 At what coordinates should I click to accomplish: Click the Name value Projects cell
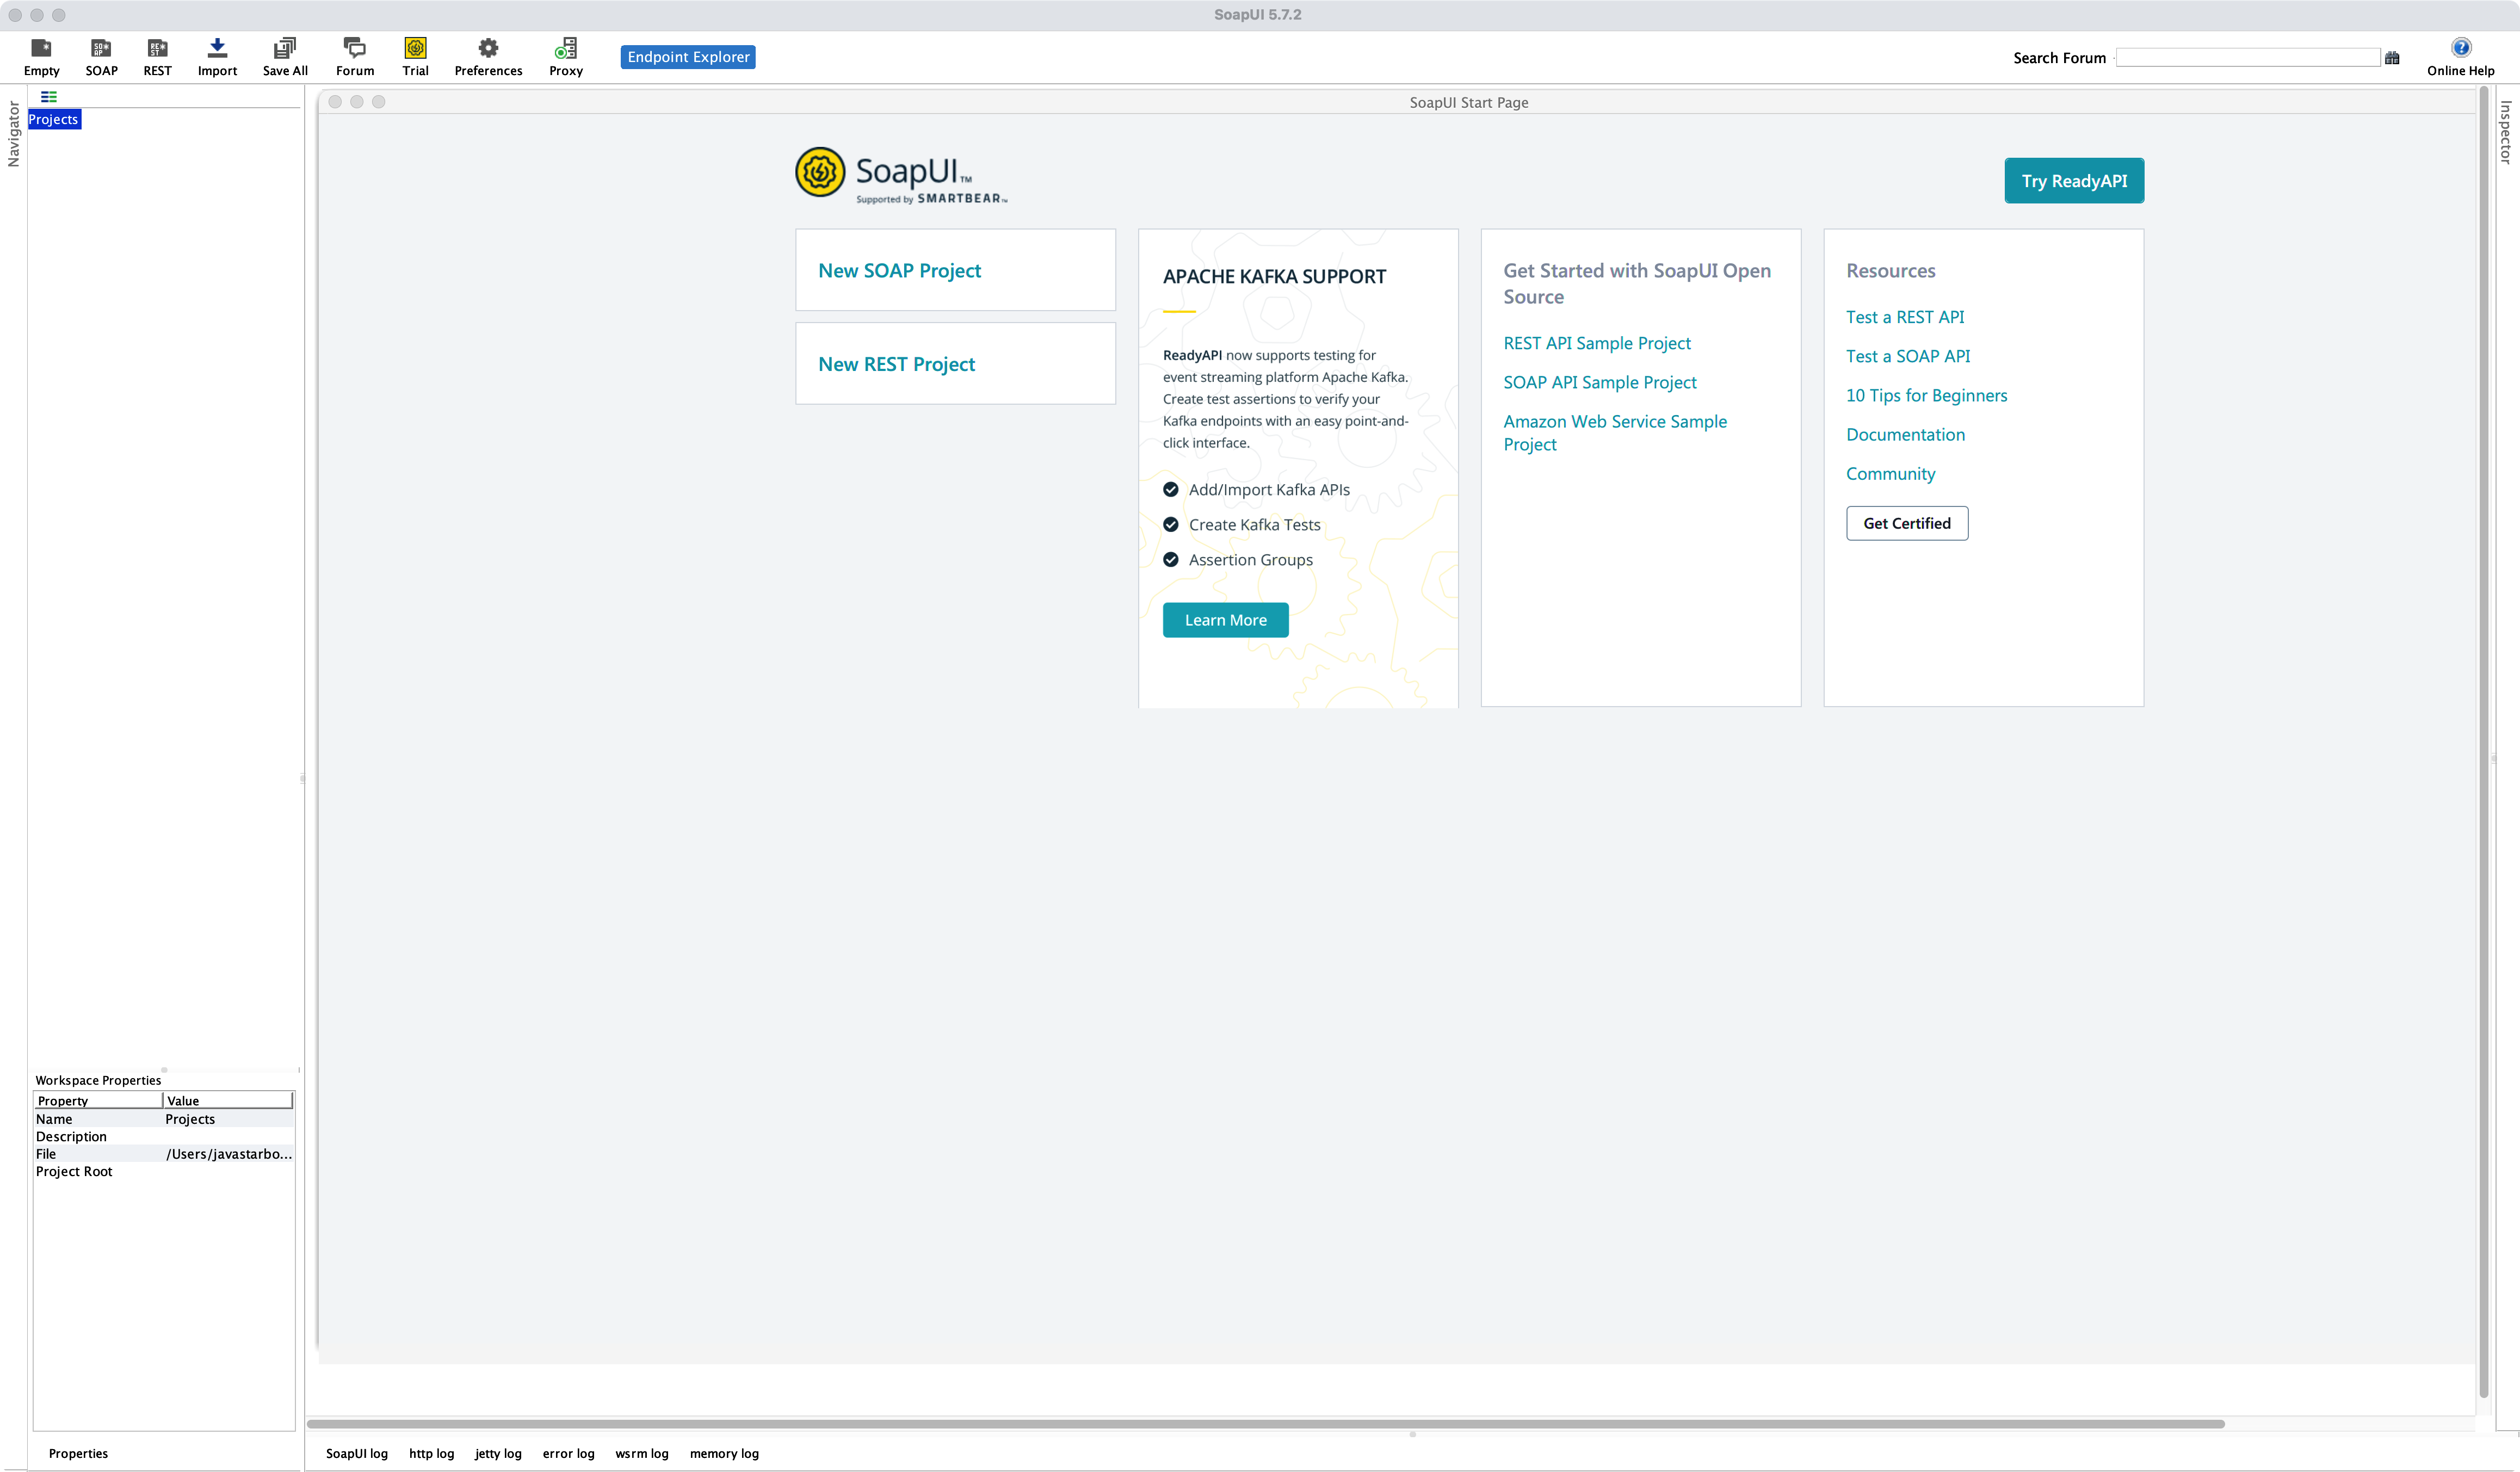click(229, 1119)
